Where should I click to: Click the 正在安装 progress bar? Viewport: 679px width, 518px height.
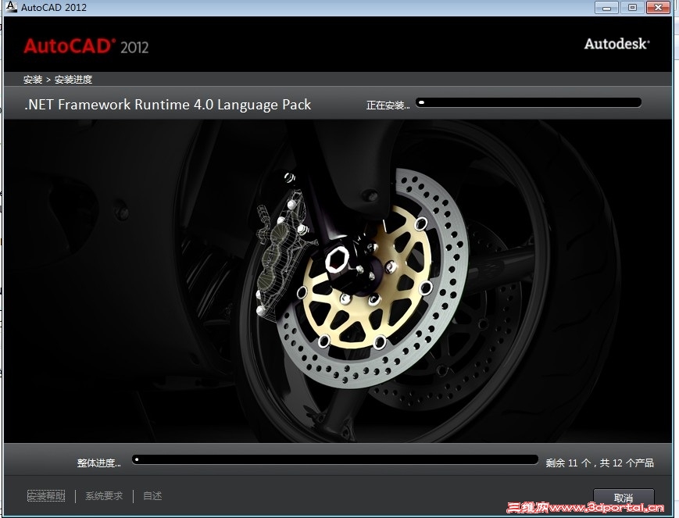coord(529,102)
